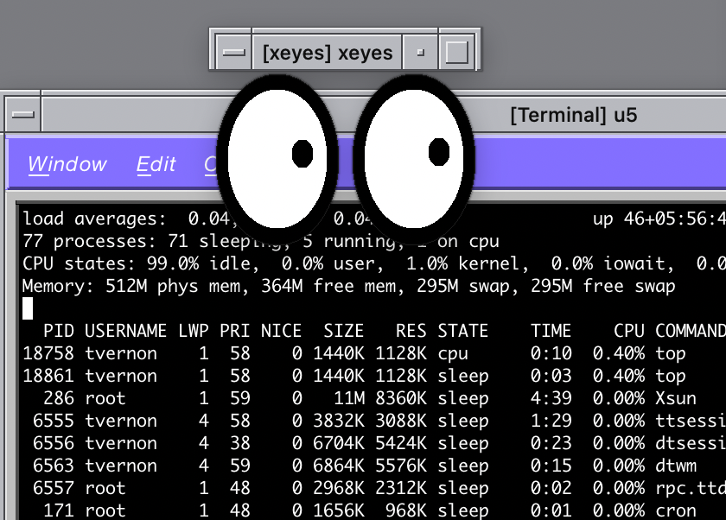Click '364M free mem' text
Viewport: 726px width, 520px height.
tap(330, 286)
